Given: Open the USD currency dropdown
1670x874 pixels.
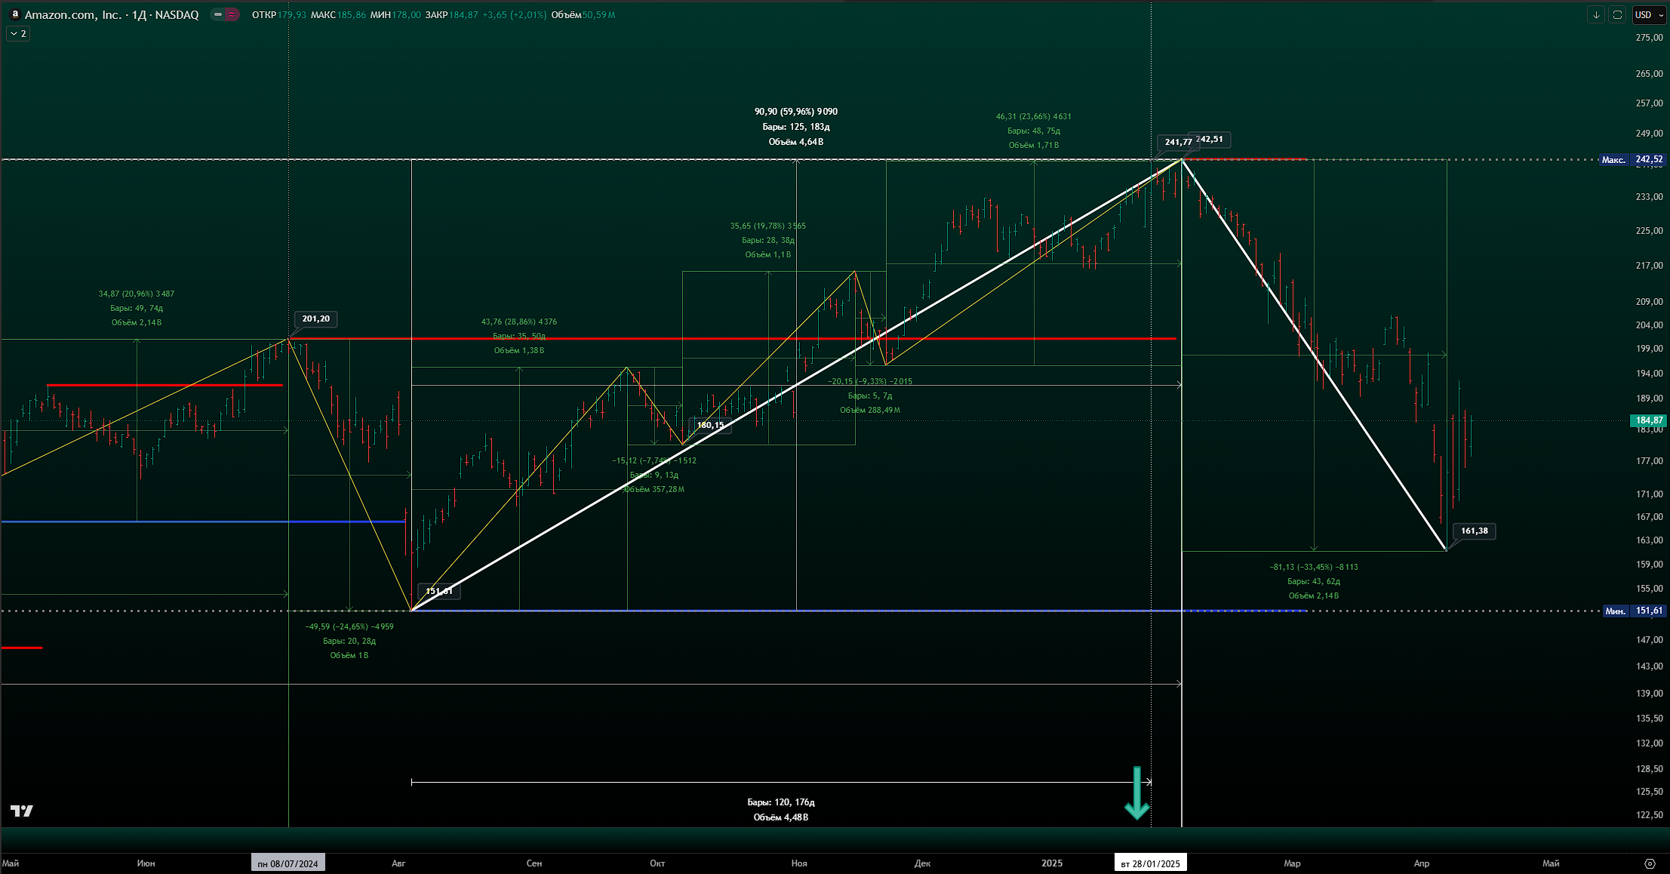Looking at the screenshot, I should 1649,15.
